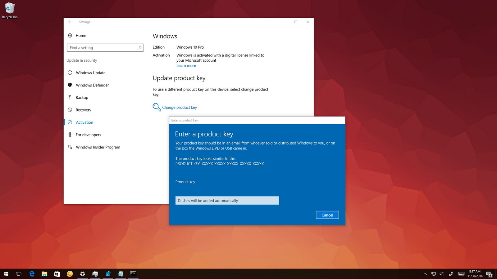Click the Find a setting search box
The height and width of the screenshot is (279, 497).
tap(102, 48)
